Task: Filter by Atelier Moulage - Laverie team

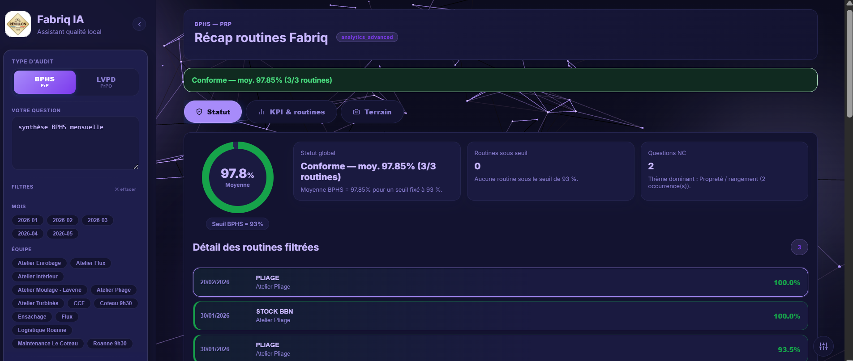Action: [x=50, y=290]
